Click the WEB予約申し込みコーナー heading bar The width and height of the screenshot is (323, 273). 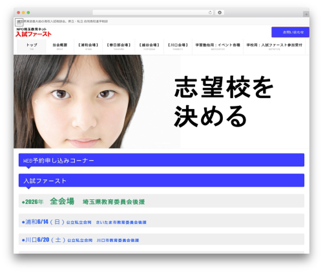tap(161, 160)
